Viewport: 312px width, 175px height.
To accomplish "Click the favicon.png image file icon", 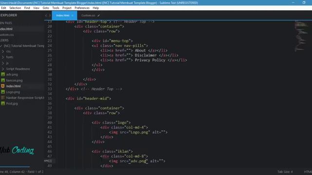I will click(3, 80).
